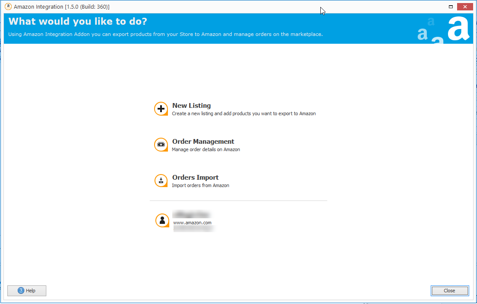Click 'Manage order details on Amazon' description

click(206, 150)
